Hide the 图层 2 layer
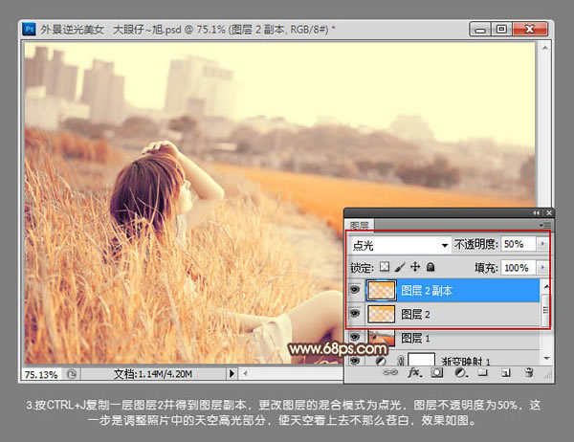This screenshot has width=574, height=442. (356, 314)
